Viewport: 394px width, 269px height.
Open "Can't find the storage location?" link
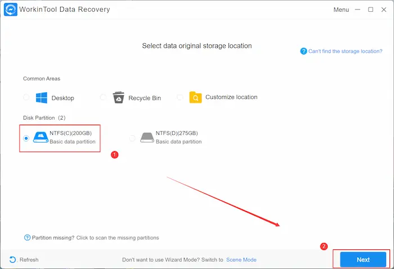(x=345, y=51)
